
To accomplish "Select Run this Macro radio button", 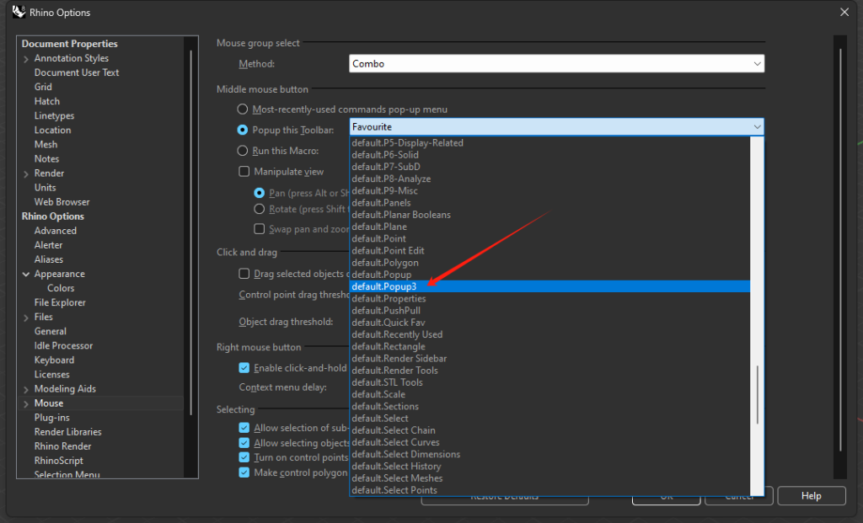I will [x=242, y=150].
